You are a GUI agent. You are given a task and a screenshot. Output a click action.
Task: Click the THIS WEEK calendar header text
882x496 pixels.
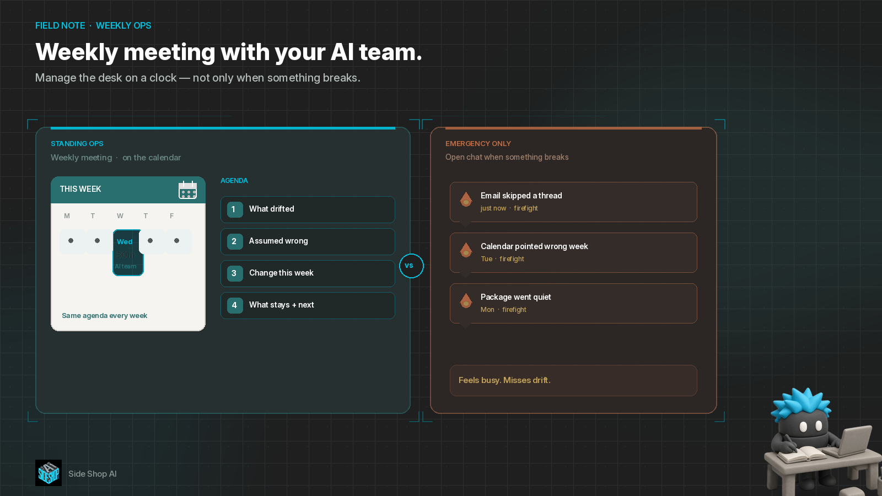tap(80, 189)
